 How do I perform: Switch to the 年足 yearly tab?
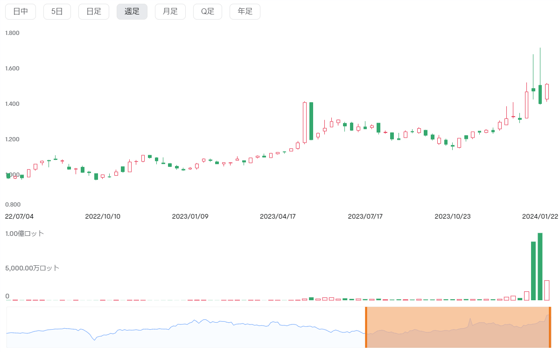245,12
